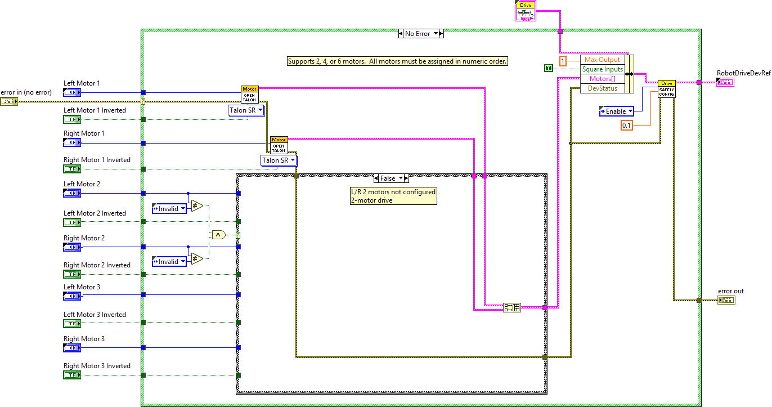This screenshot has width=772, height=407.
Task: Select the Open Talon VI below Right Motor 1
Action: tap(279, 144)
